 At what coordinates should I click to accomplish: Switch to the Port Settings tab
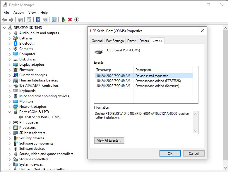click(x=115, y=41)
